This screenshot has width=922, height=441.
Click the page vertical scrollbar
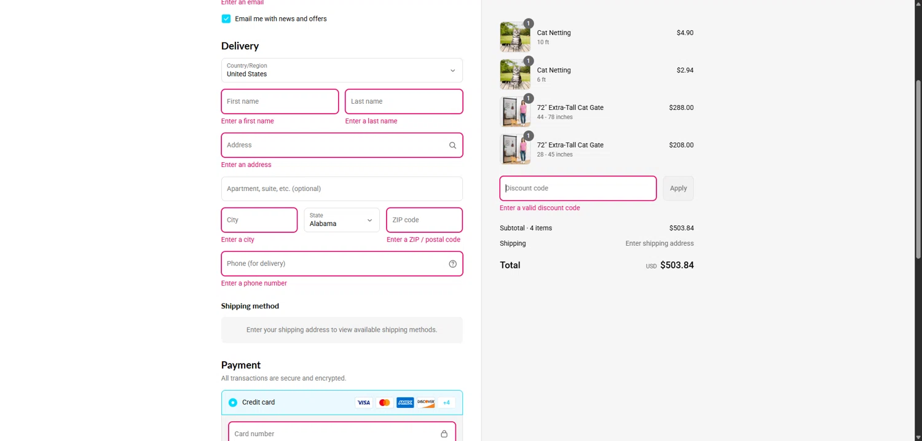pyautogui.click(x=918, y=169)
